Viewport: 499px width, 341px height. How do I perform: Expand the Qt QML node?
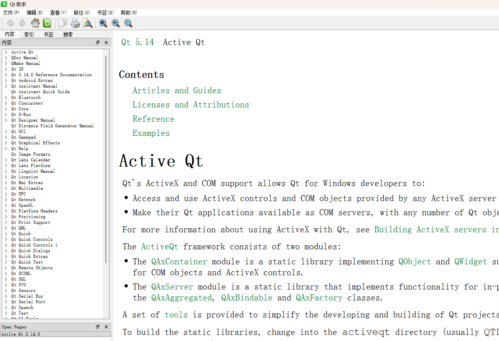(6, 228)
